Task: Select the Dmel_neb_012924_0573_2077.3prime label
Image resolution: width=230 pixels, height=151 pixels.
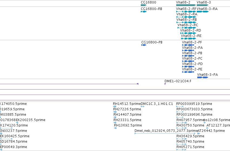Action: (x=166, y=131)
